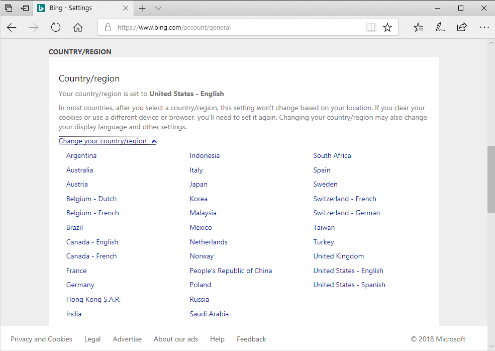Open a new tab
The height and width of the screenshot is (351, 495).
[x=142, y=8]
